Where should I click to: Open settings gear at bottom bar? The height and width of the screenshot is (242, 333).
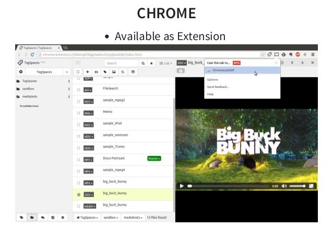click(x=63, y=218)
